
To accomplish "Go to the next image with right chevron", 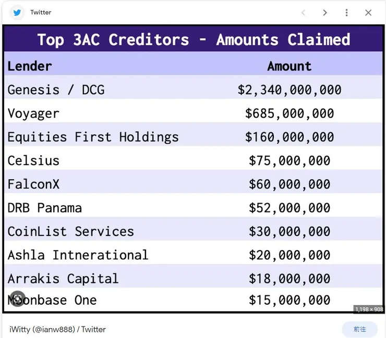I will click(x=324, y=12).
